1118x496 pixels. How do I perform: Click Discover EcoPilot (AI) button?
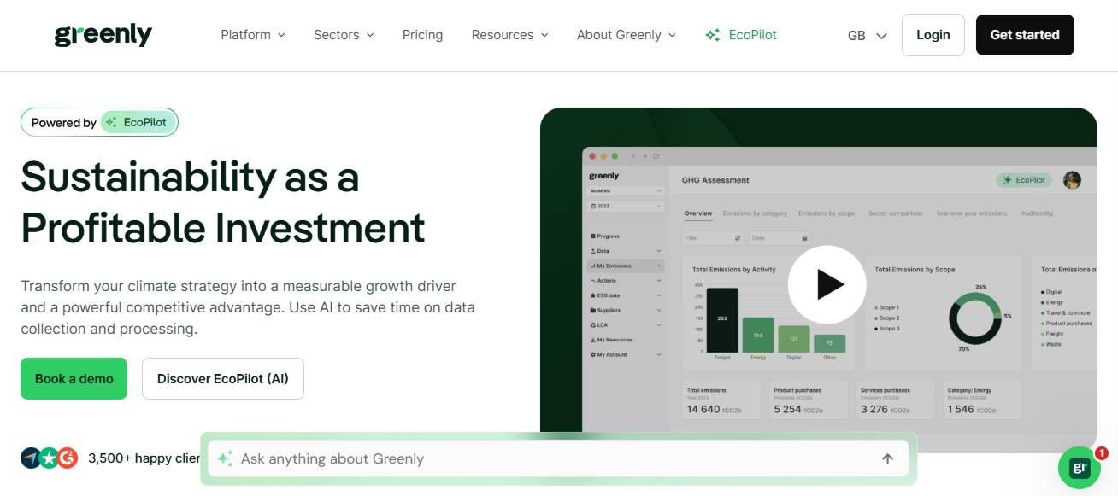pyautogui.click(x=223, y=378)
